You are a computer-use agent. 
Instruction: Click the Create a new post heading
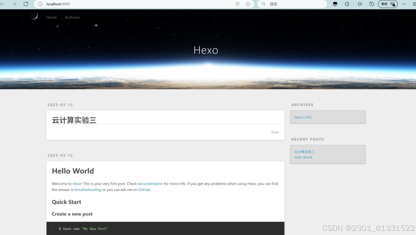pos(72,214)
